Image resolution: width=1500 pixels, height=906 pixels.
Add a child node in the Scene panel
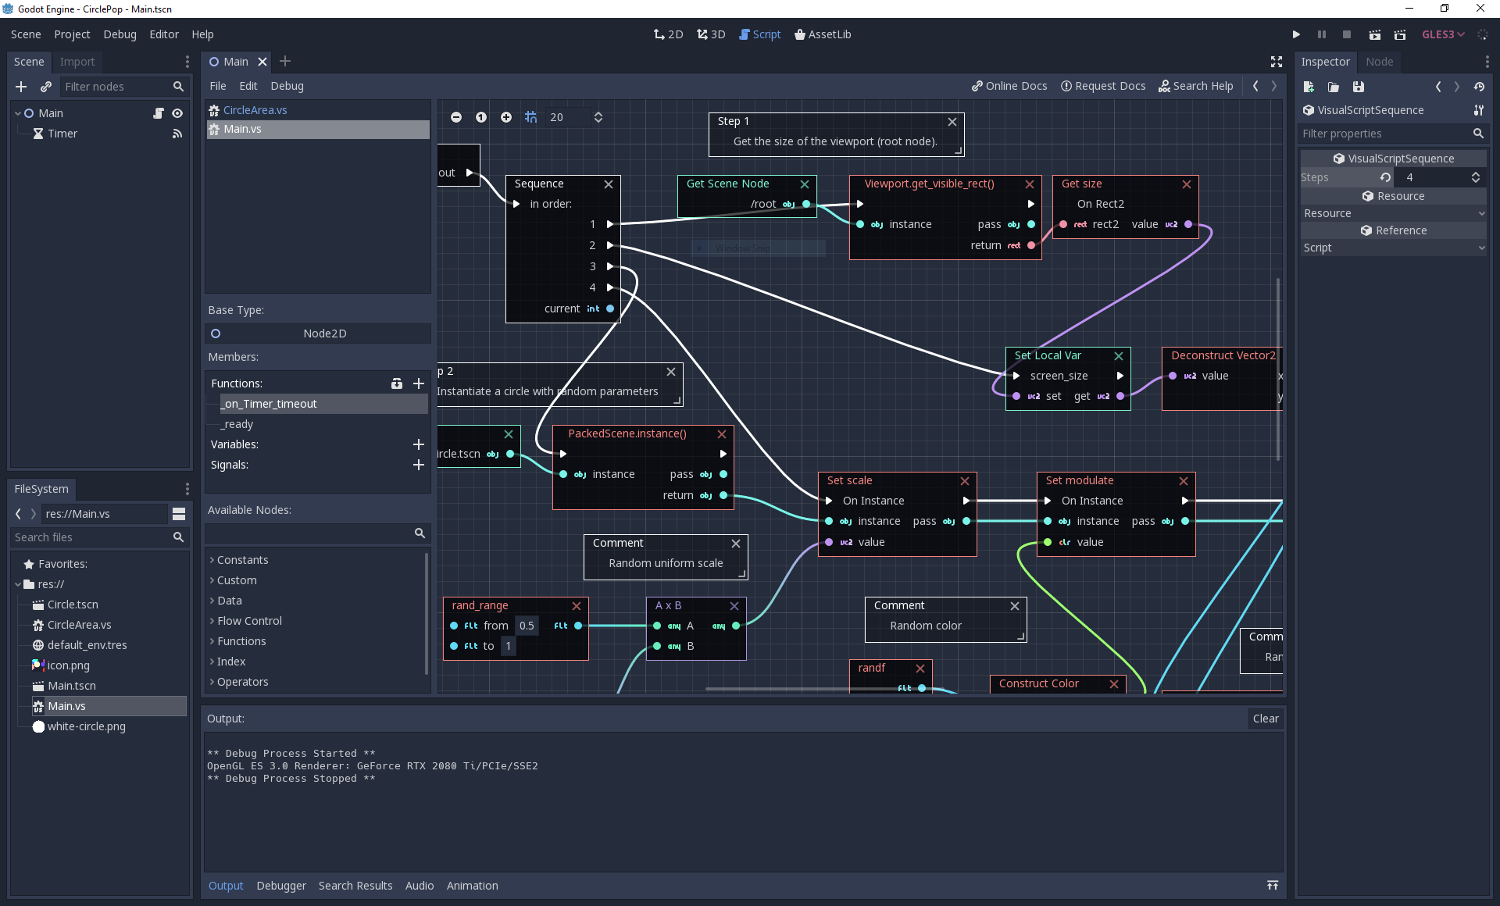(20, 87)
